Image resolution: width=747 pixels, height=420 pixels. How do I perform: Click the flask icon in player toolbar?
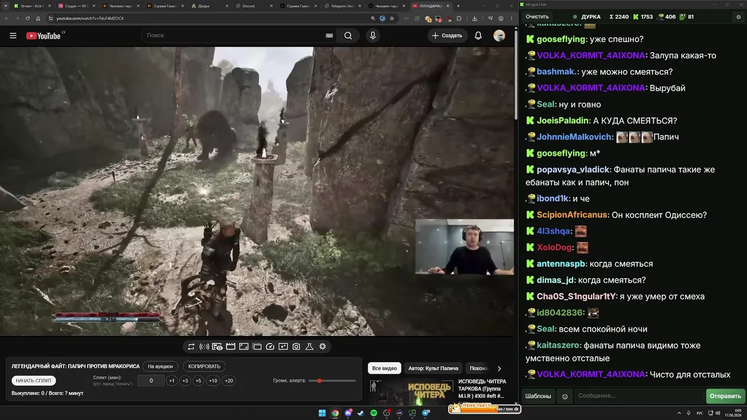tap(309, 346)
